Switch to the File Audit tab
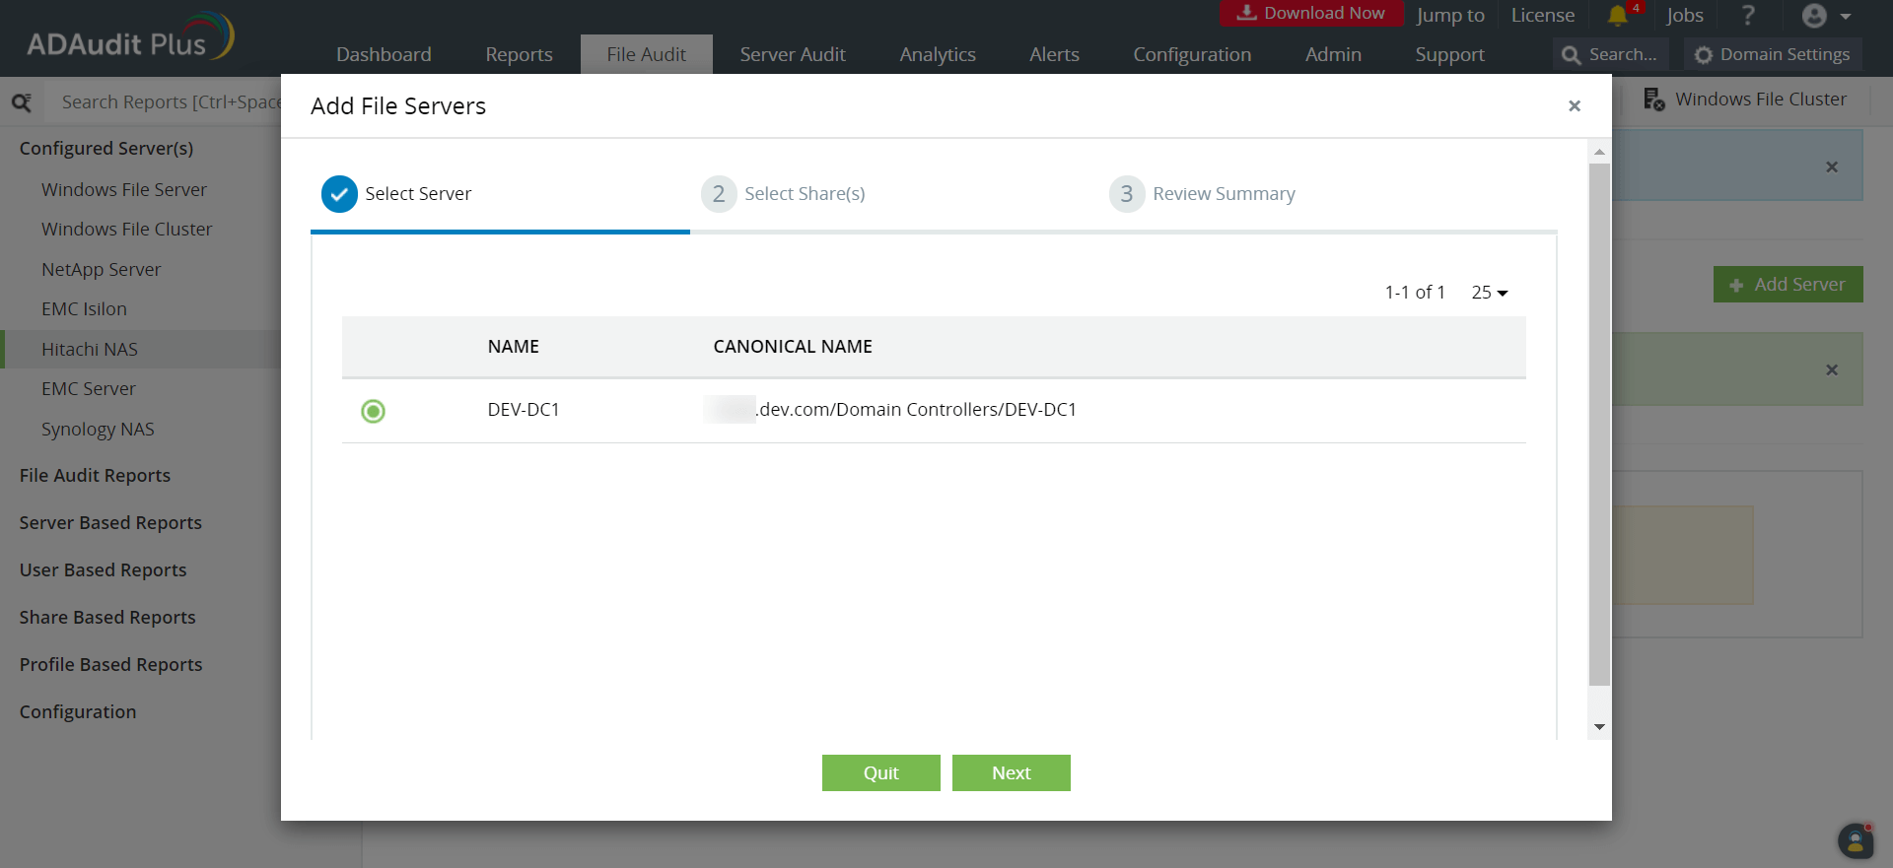This screenshot has width=1893, height=868. 647,55
